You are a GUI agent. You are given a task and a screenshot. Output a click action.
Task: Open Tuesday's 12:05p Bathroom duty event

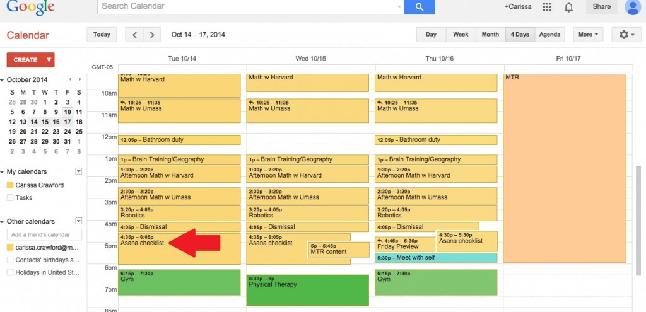coord(179,140)
